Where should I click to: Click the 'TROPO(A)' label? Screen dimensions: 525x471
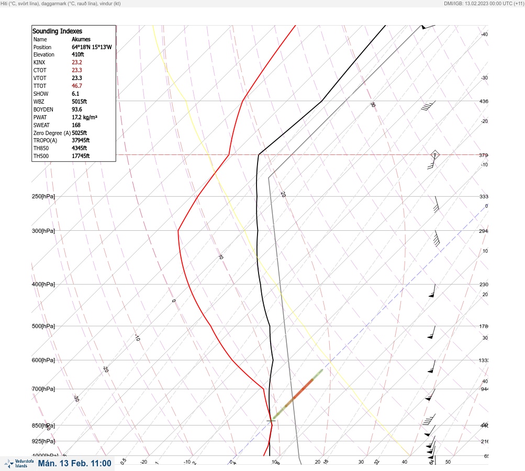45,140
